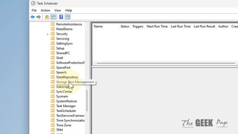The image size is (238, 134).
Task: Click folder icon beside StateRepository
Action: click(52, 77)
